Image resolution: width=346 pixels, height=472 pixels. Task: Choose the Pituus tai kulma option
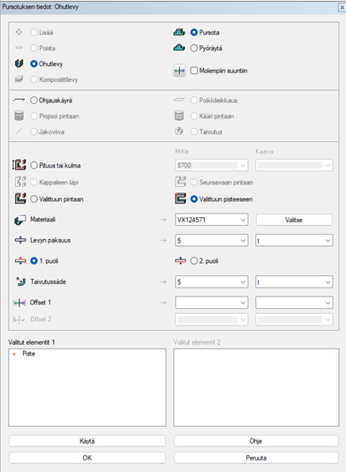coord(34,165)
